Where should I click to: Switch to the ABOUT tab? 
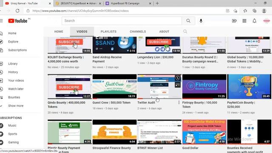click(164, 31)
